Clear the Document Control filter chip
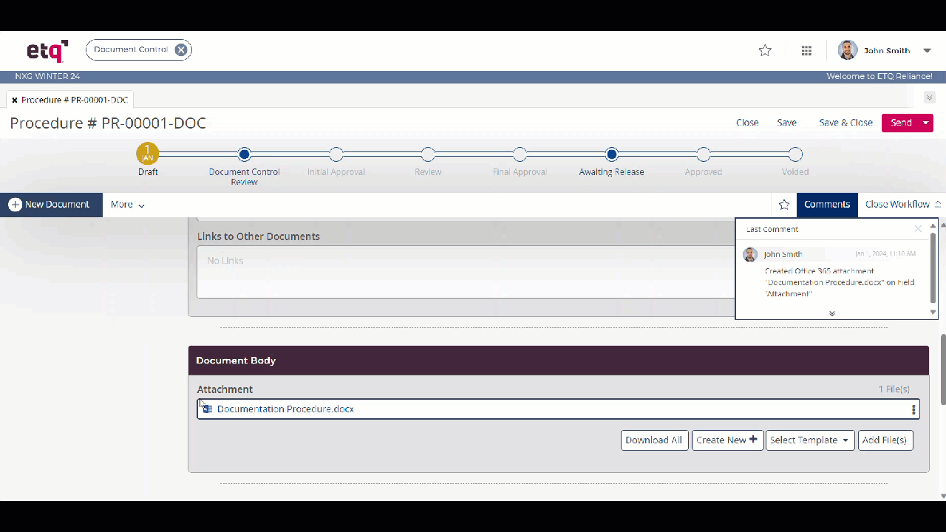 181,50
